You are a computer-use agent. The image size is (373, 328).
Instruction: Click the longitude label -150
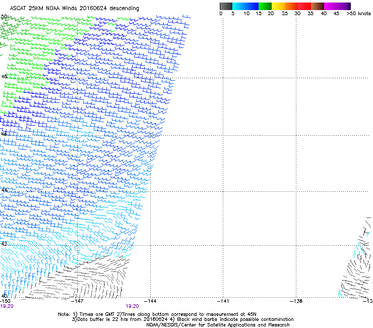5,301
